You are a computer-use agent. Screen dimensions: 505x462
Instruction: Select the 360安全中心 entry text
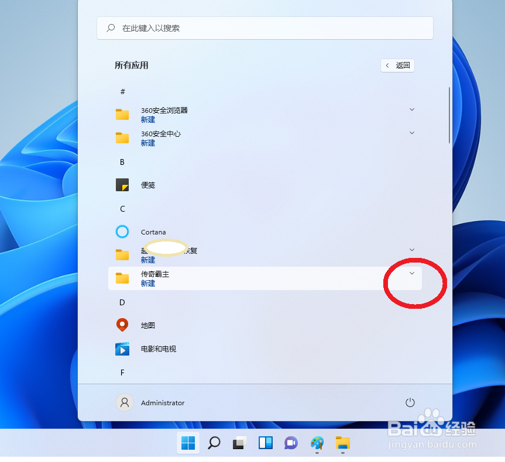[161, 134]
